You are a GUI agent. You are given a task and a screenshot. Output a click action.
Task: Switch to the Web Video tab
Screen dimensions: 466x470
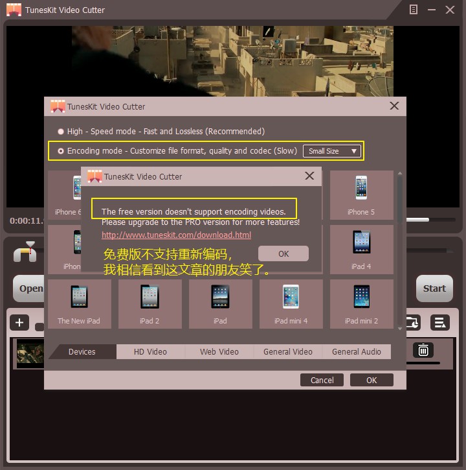(219, 351)
